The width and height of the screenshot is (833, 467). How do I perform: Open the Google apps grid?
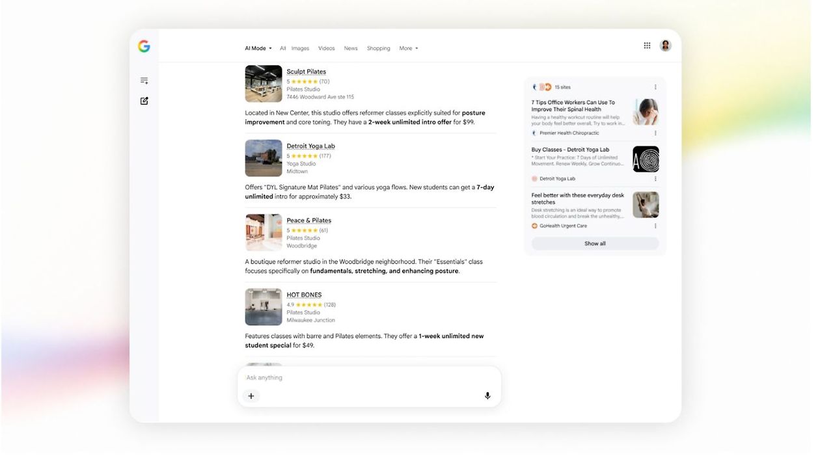pyautogui.click(x=647, y=46)
